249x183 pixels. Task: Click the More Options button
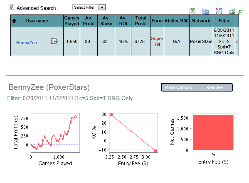(x=182, y=87)
